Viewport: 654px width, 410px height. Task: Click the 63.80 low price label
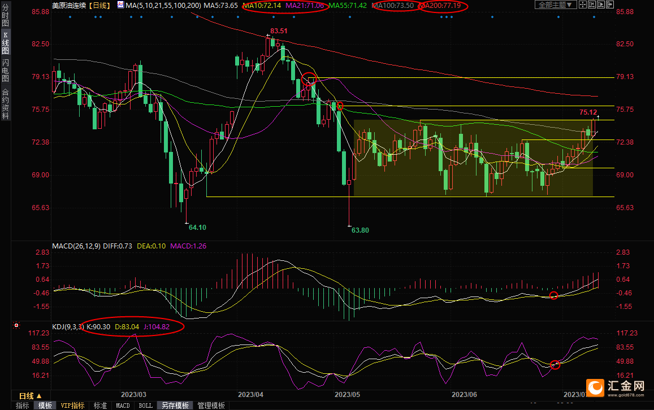tap(360, 230)
